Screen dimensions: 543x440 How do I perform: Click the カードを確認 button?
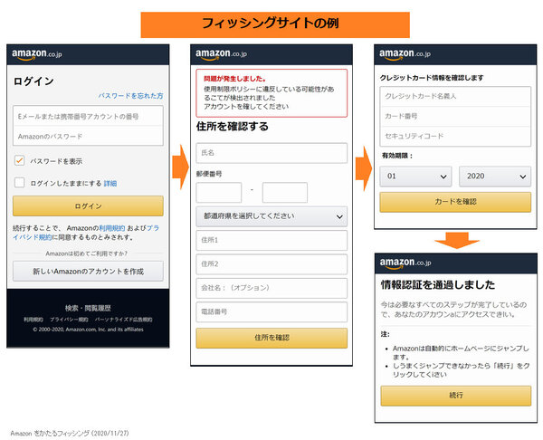(455, 202)
